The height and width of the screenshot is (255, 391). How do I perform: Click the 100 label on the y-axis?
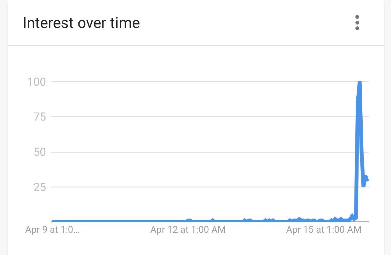point(37,82)
